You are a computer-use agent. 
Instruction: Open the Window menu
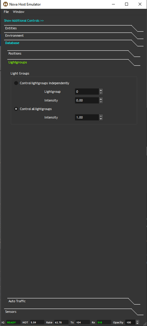19,12
